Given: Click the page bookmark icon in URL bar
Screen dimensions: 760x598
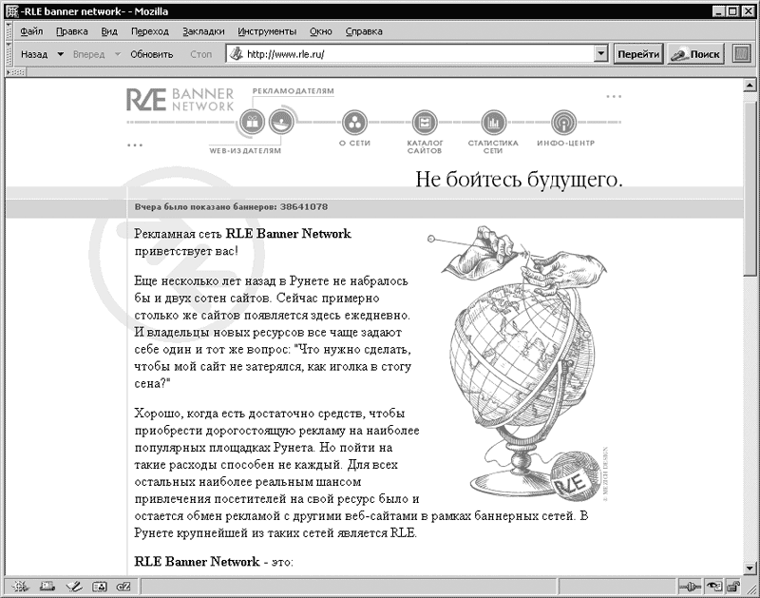Looking at the screenshot, I should 236,54.
